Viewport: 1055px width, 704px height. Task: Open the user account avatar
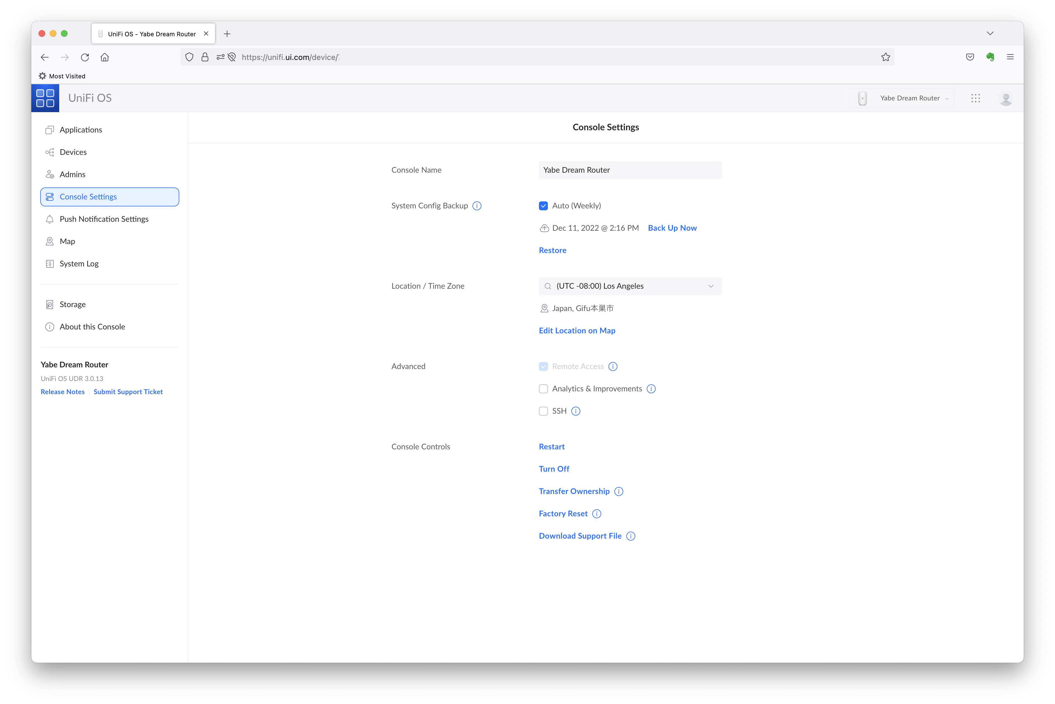click(x=1006, y=98)
